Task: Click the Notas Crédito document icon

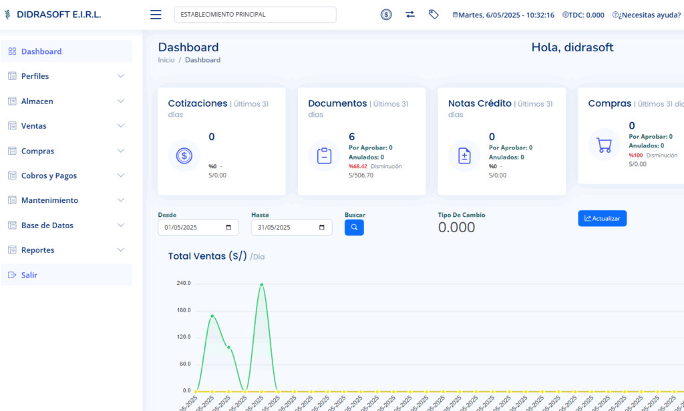Action: pyautogui.click(x=464, y=156)
